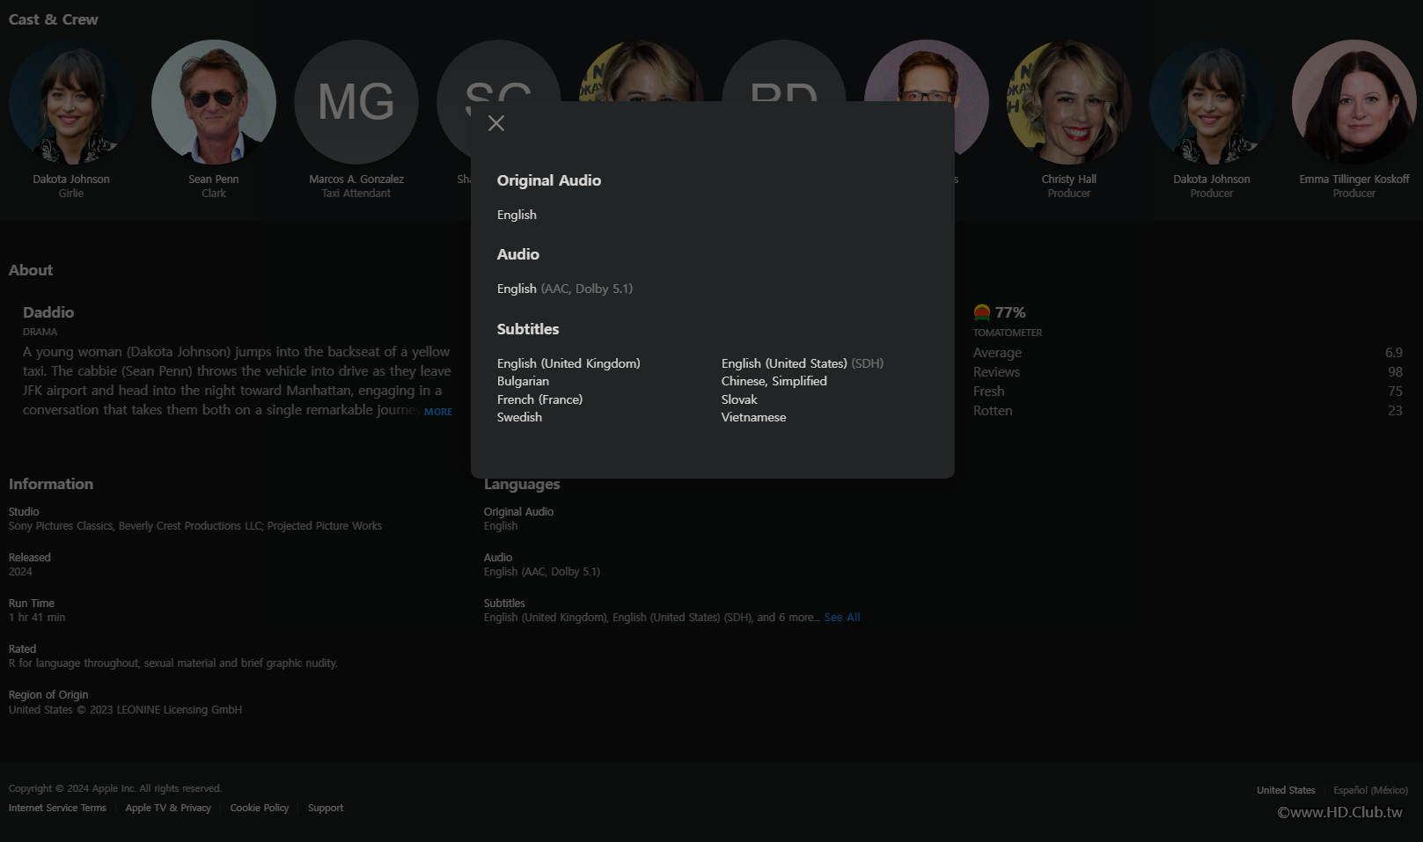Viewport: 1423px width, 842px height.
Task: Click the DRAMA genre label
Action: click(x=40, y=332)
